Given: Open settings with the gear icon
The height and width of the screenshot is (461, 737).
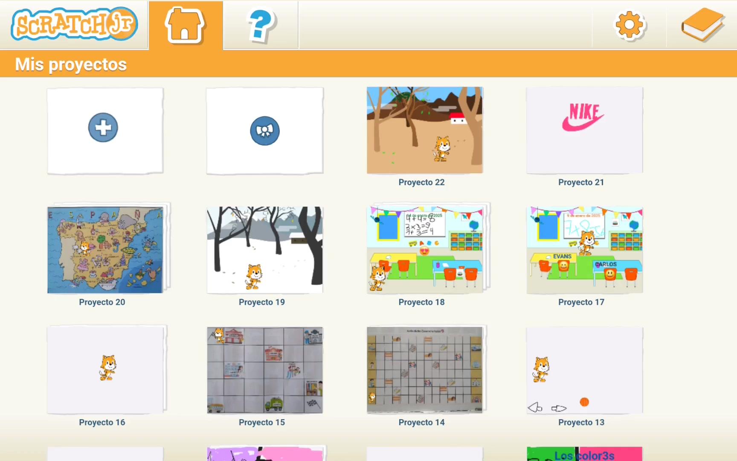Looking at the screenshot, I should click(x=629, y=25).
